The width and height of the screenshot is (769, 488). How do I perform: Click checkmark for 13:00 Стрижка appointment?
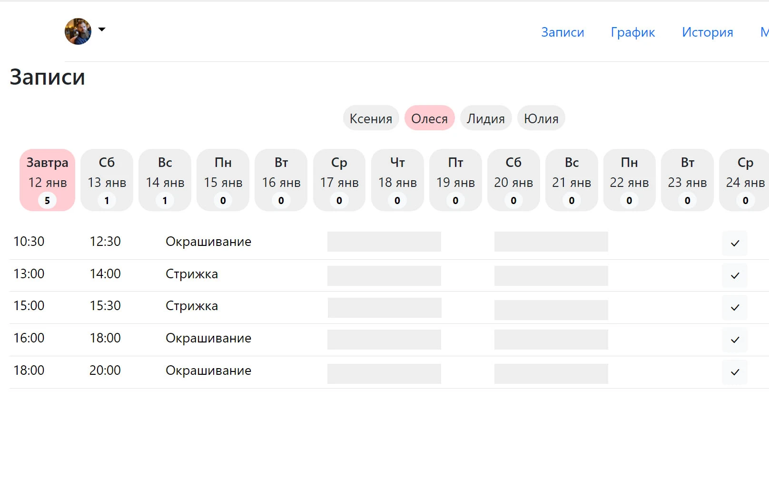(735, 275)
